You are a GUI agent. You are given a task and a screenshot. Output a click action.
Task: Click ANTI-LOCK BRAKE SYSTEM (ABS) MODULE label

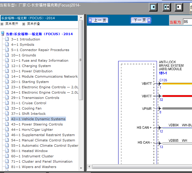point(171,66)
